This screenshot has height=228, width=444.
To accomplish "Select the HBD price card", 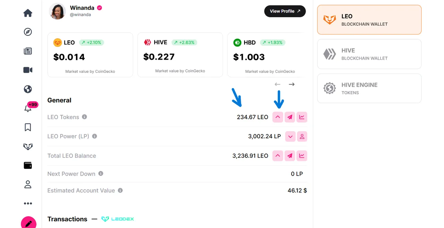I will (x=266, y=55).
